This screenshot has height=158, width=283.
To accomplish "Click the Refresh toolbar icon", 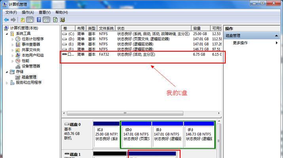I will point(55,20).
